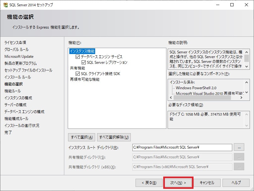Viewport: 254px width, 191px height.
Task: Select the 共有機能 tree node
Action: point(78,68)
